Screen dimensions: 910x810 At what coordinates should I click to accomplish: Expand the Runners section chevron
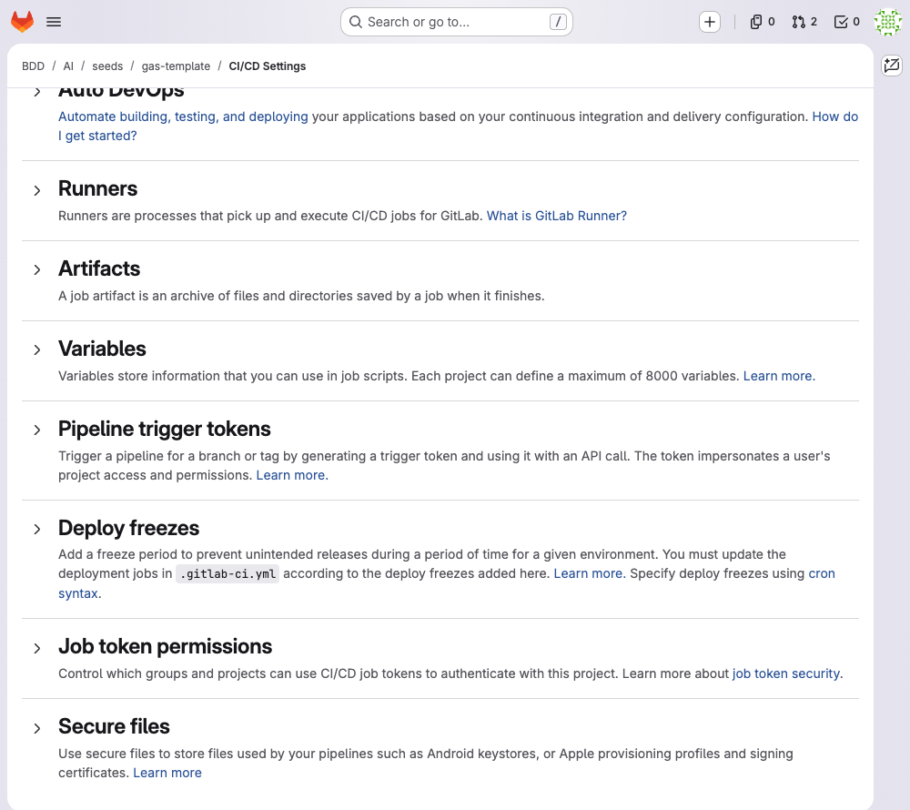(x=37, y=190)
